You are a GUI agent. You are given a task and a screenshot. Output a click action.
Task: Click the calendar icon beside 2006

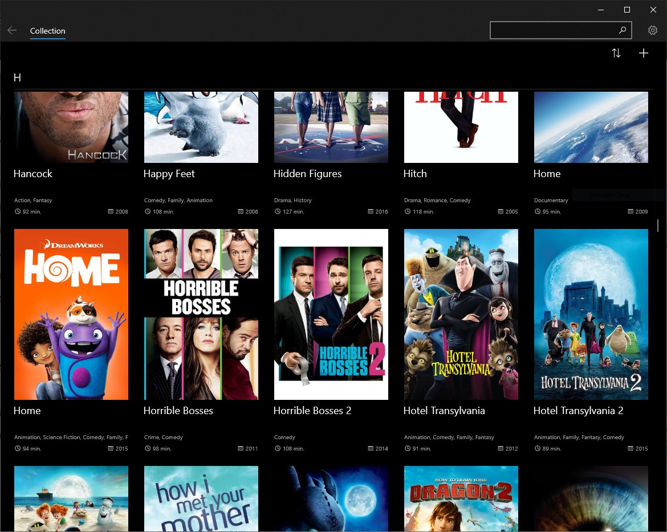point(241,211)
